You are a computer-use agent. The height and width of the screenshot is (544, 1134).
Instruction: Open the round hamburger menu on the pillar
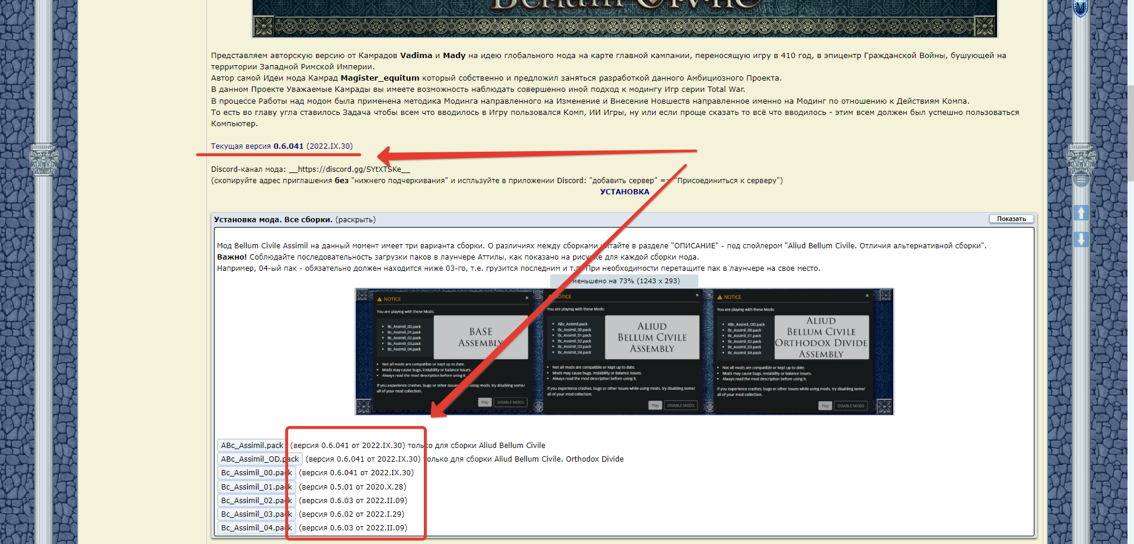pos(1081,179)
